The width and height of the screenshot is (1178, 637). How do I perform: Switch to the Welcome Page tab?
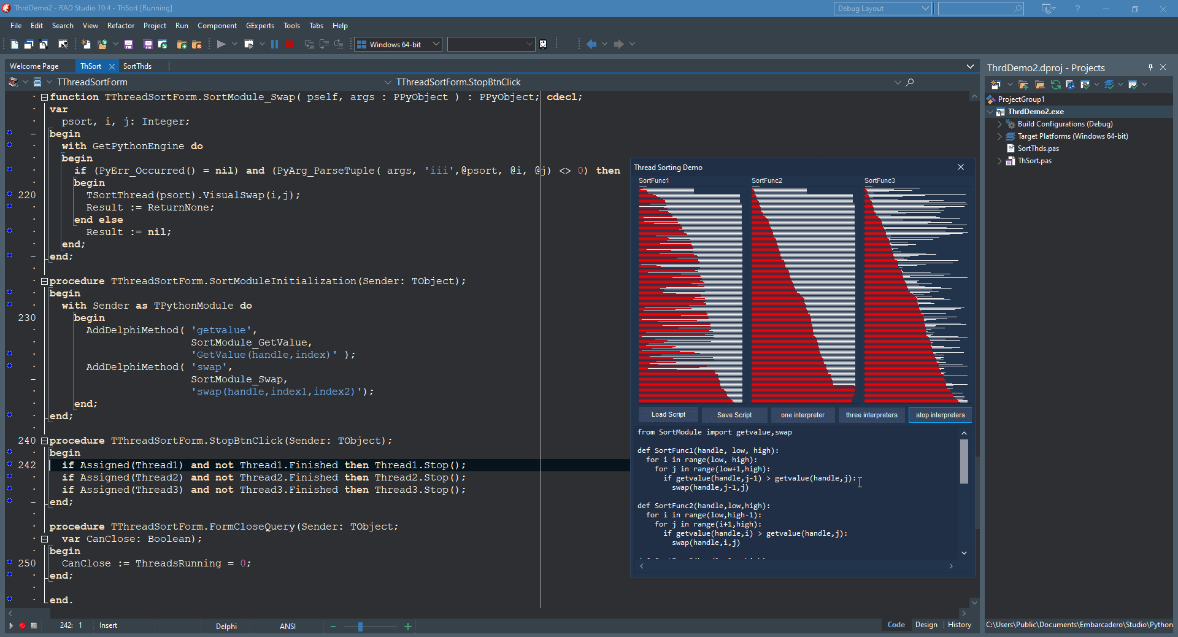click(x=34, y=66)
